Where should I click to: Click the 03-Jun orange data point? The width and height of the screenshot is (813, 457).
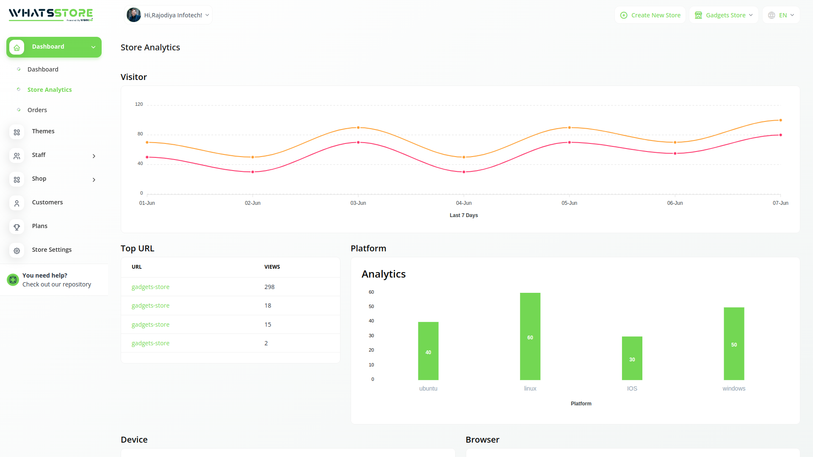(358, 128)
